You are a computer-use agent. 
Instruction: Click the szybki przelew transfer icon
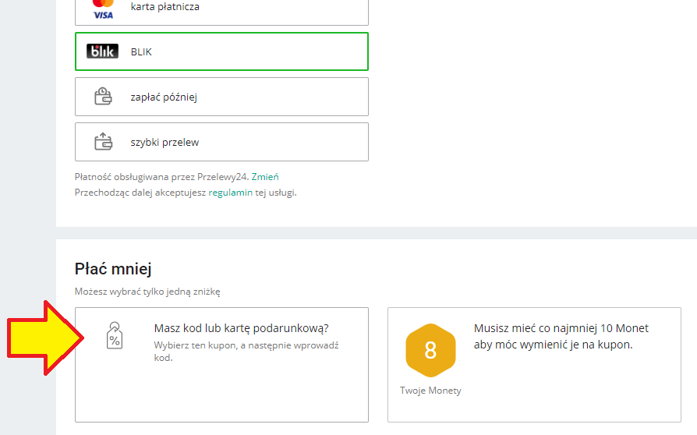[103, 142]
